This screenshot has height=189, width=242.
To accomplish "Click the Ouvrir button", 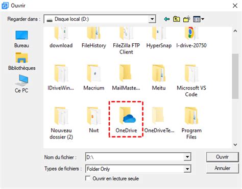I will coord(222,157).
